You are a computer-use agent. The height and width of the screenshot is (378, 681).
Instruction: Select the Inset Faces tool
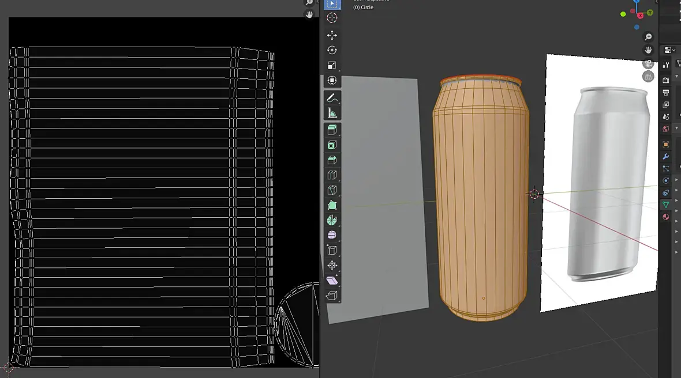click(x=332, y=145)
